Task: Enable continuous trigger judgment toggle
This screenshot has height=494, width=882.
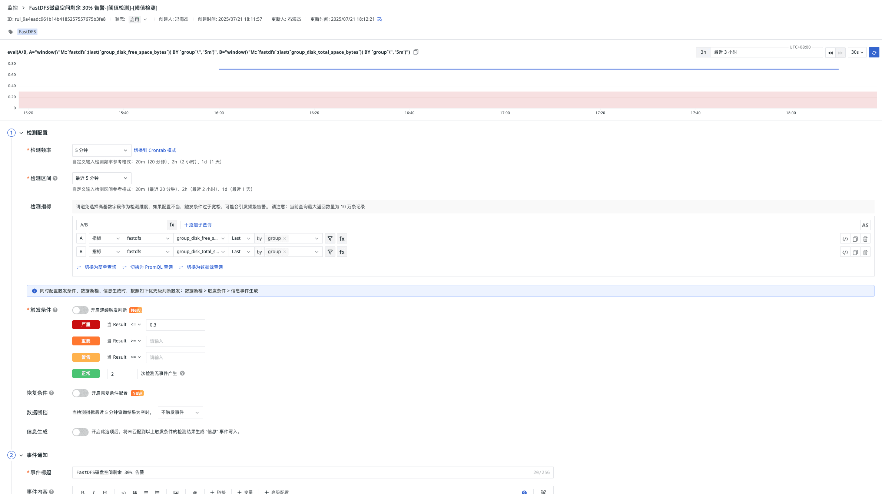Action: pyautogui.click(x=80, y=310)
